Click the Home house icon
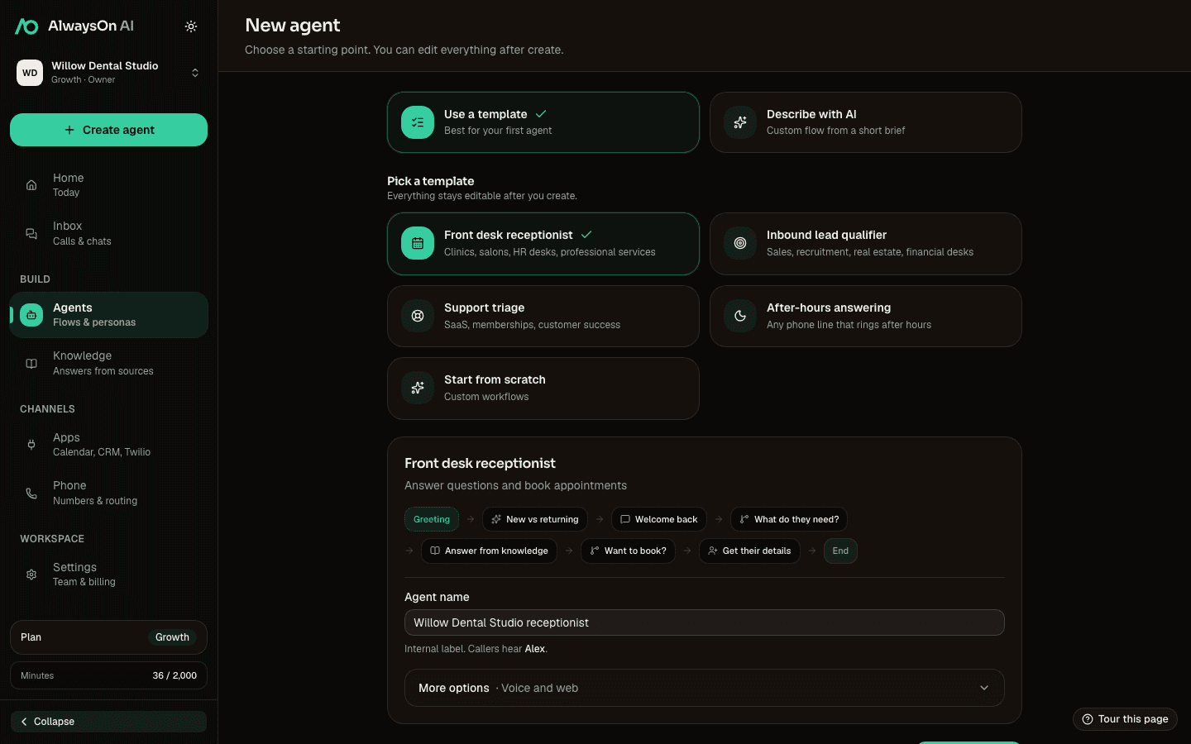 [31, 185]
